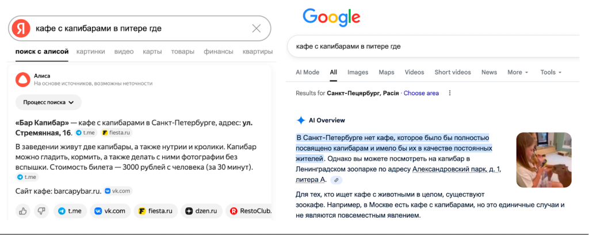The width and height of the screenshot is (589, 235).
Task: Open the More dropdown in Google tabs
Action: point(518,72)
